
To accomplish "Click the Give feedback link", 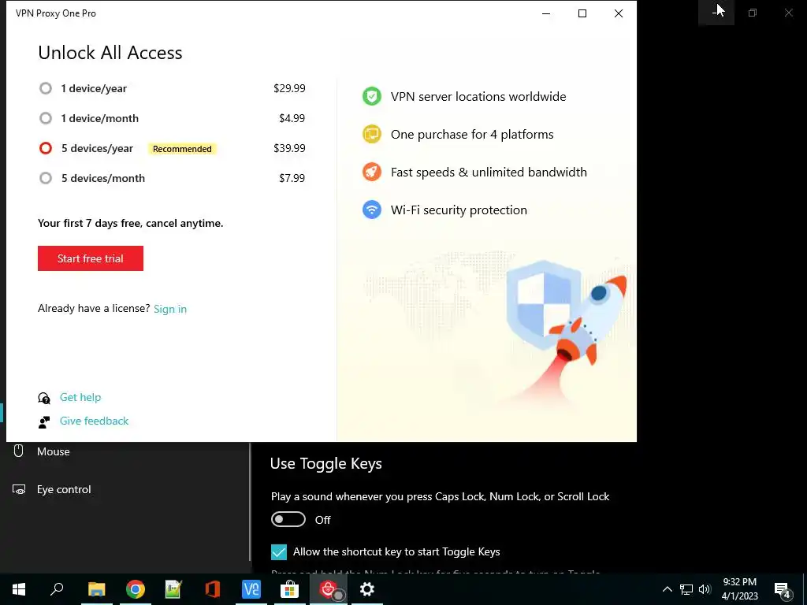I will tap(95, 421).
